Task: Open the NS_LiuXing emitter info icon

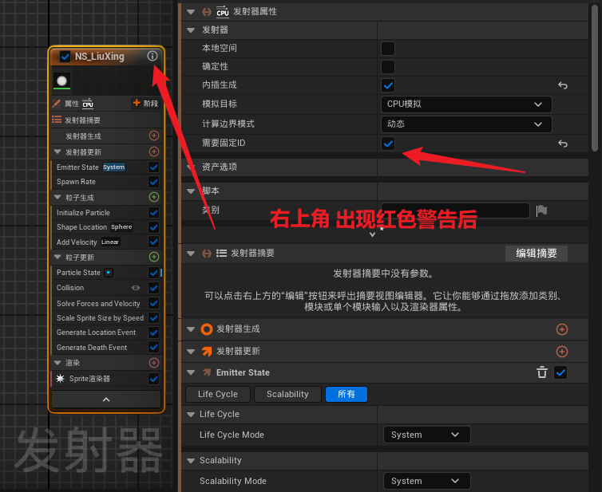Action: 152,56
